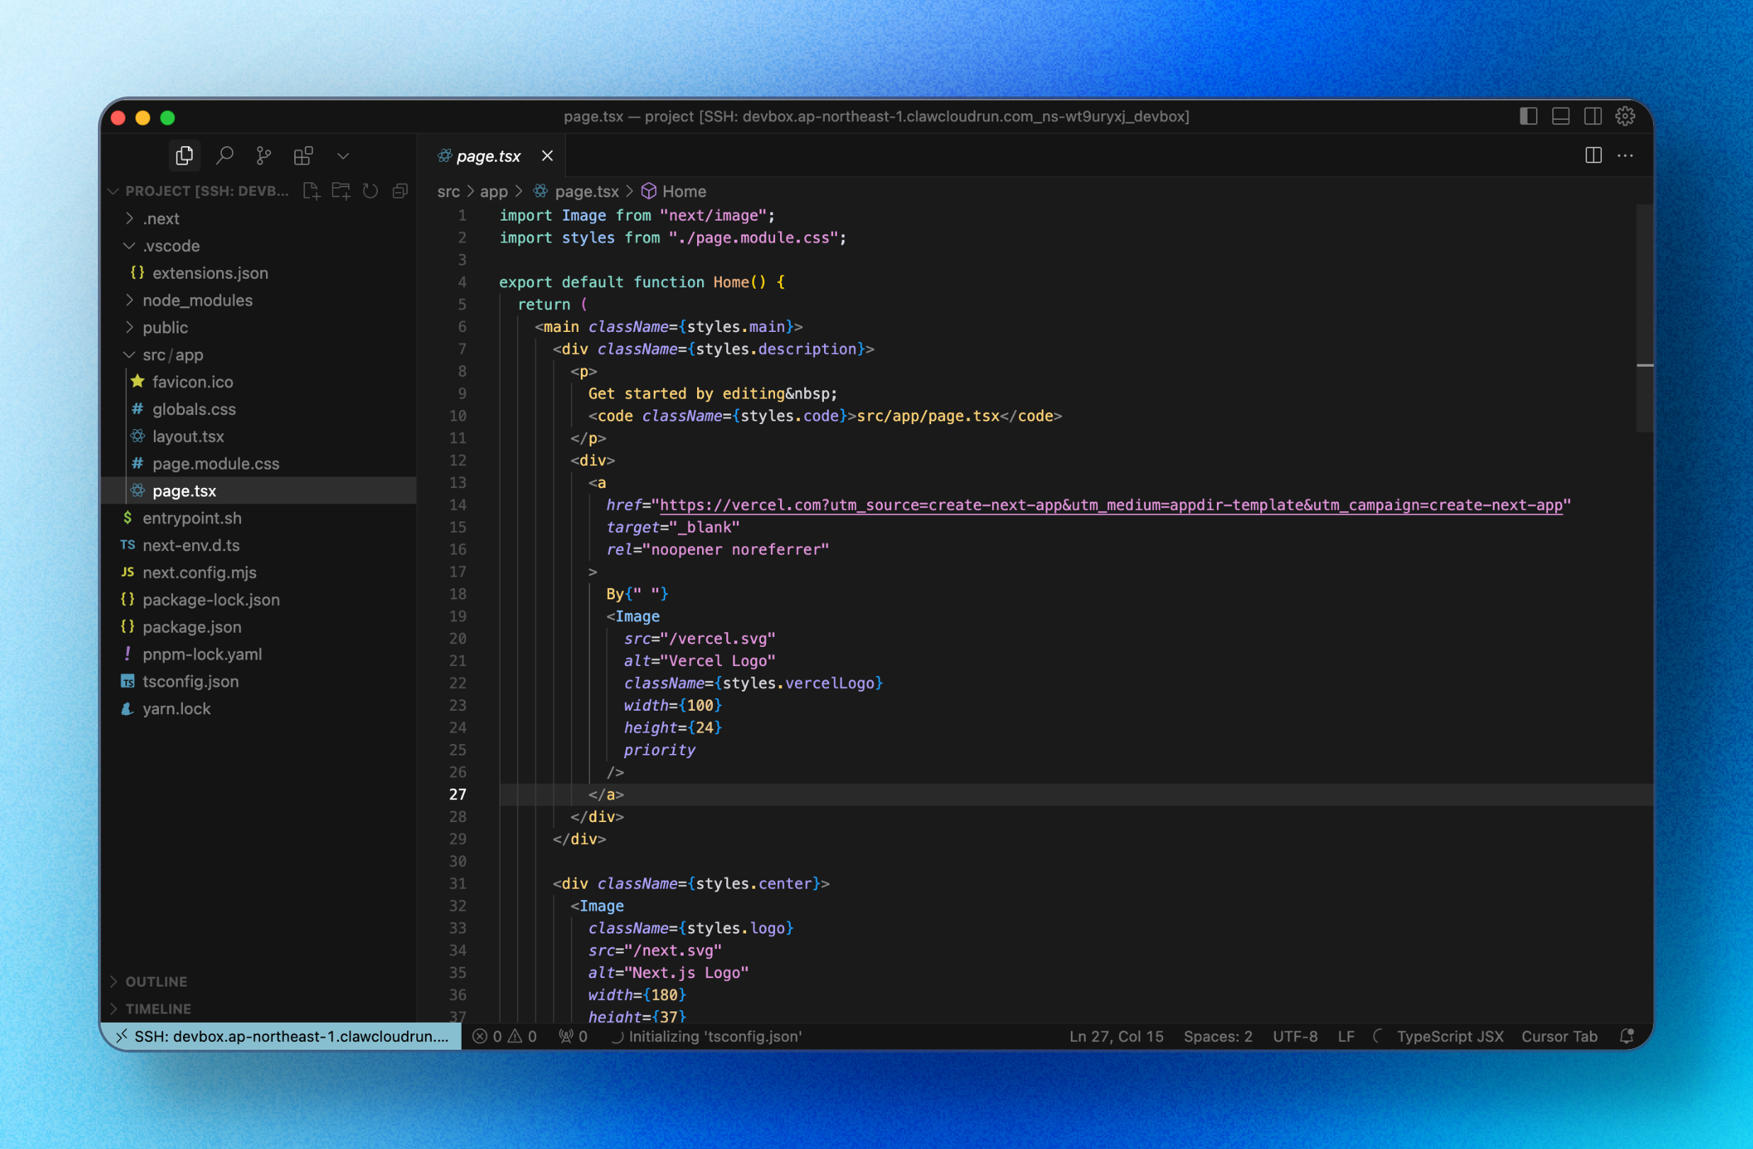Screen dimensions: 1753x1149
Task: Refresh the explorer file tree
Action: click(x=370, y=191)
